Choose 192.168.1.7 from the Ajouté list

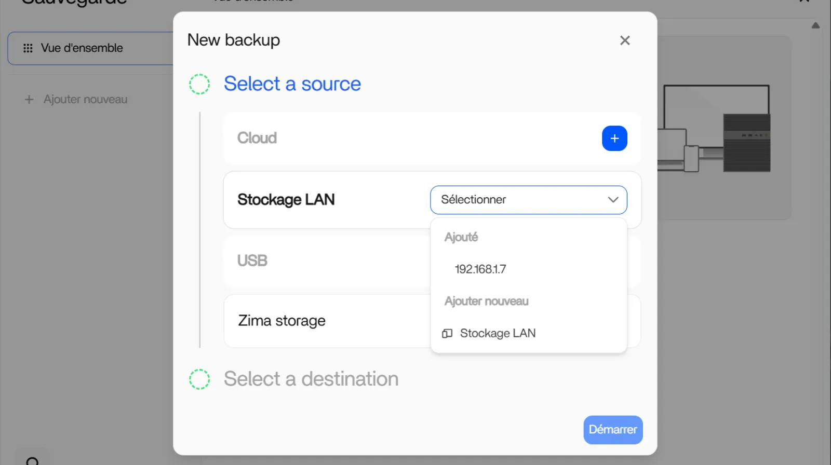(480, 269)
